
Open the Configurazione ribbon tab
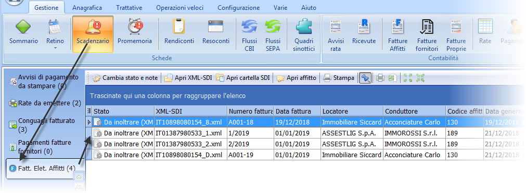click(x=238, y=8)
